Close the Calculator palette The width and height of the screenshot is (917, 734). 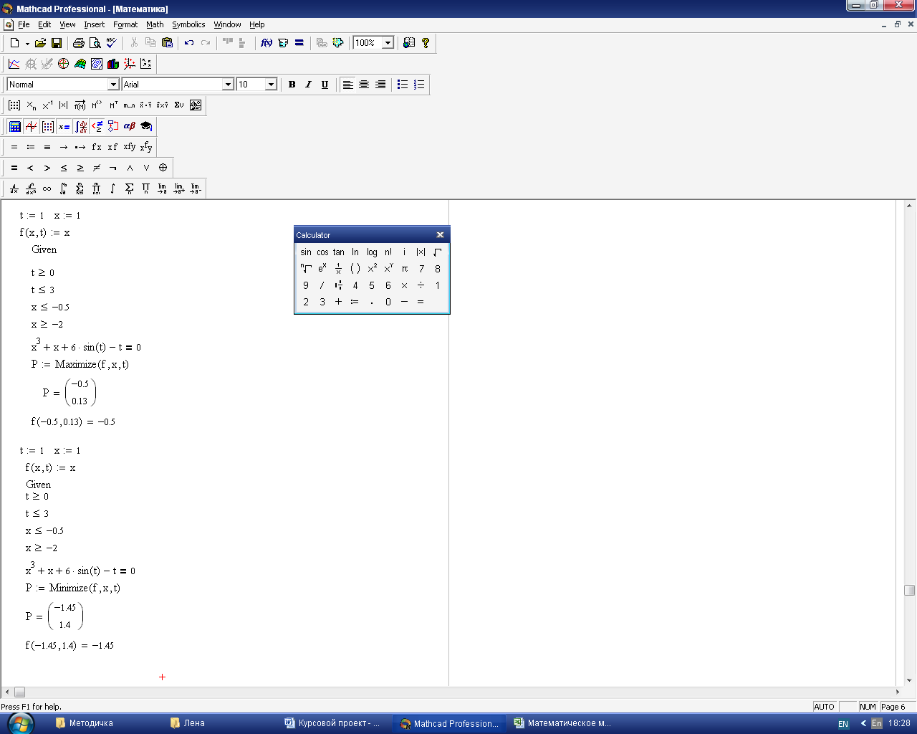tap(440, 235)
